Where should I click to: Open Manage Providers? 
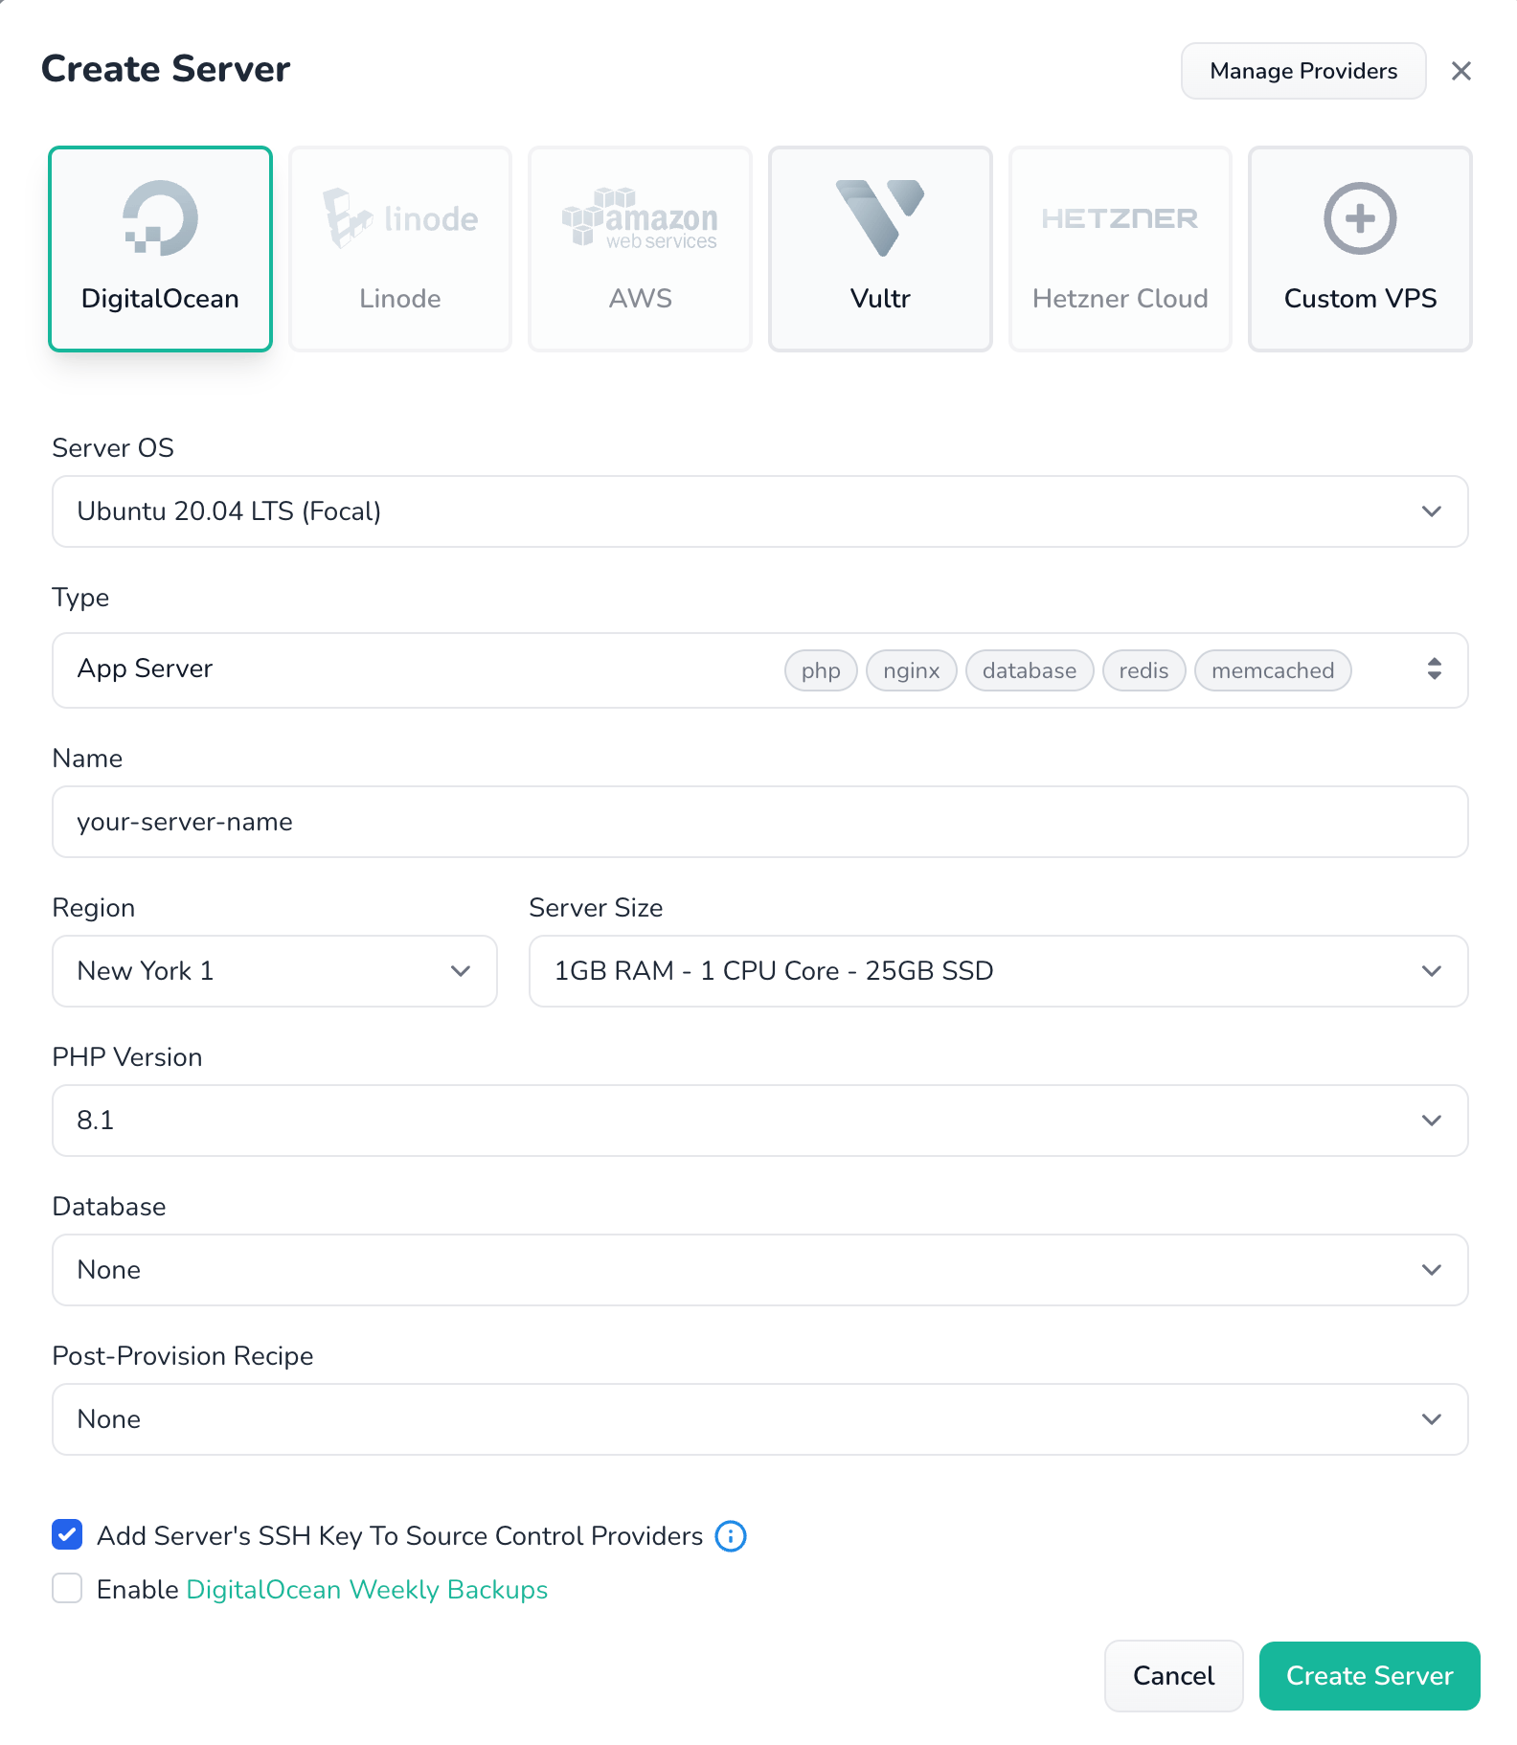click(1303, 71)
